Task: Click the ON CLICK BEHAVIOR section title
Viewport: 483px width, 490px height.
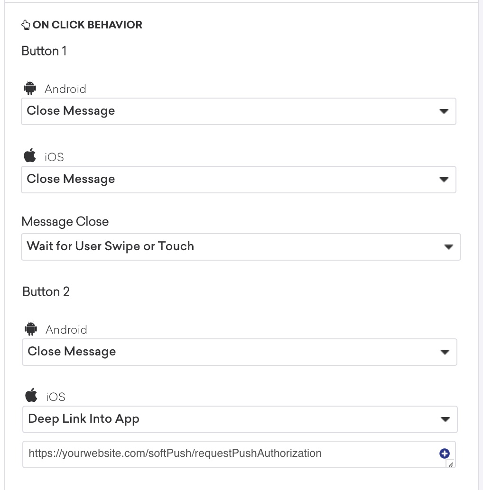Action: point(87,25)
